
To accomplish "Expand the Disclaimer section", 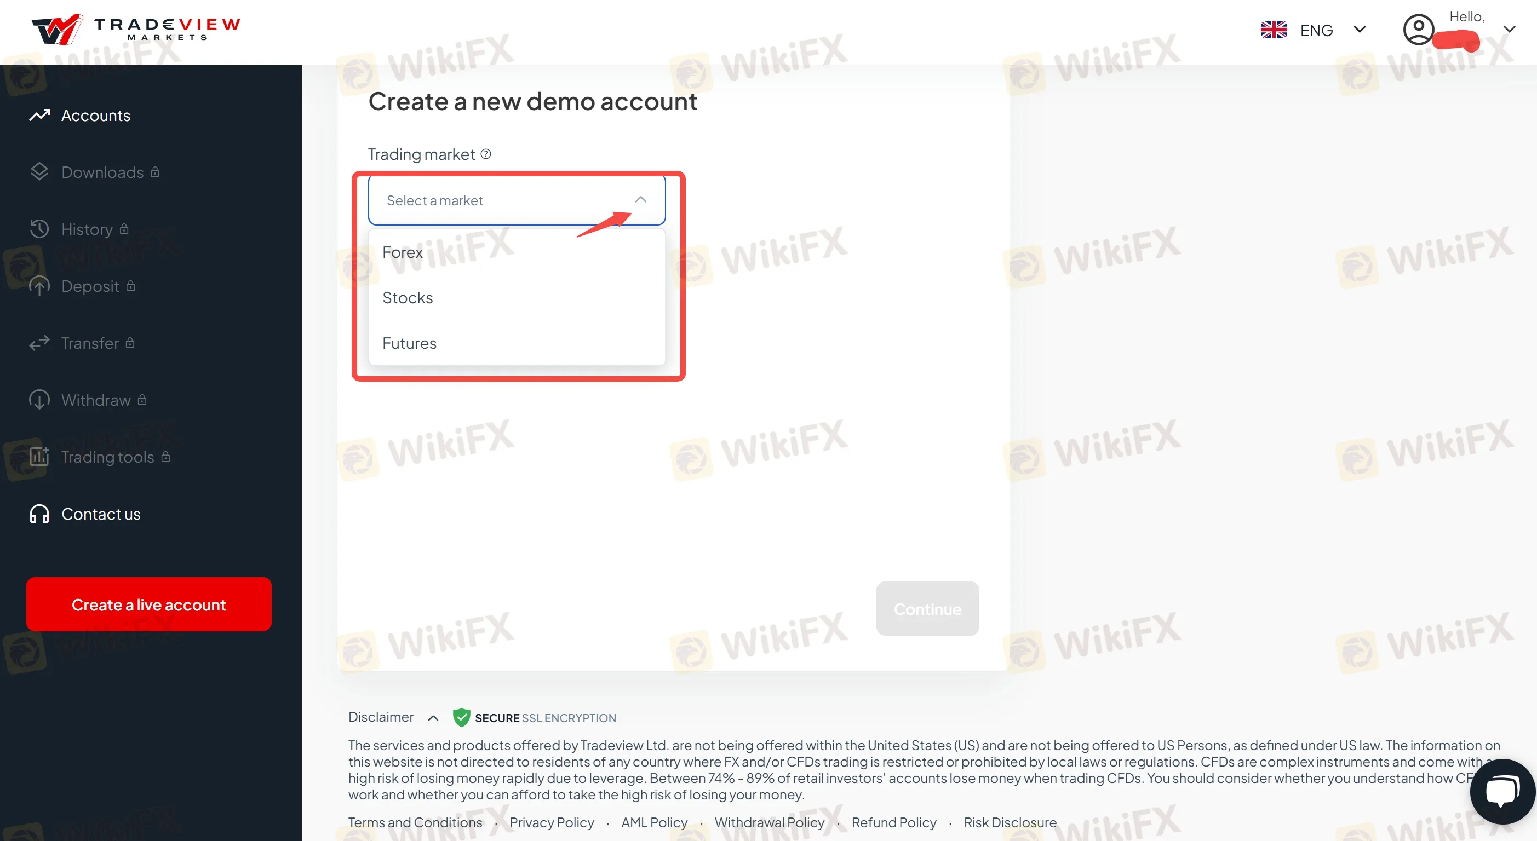I will point(434,717).
